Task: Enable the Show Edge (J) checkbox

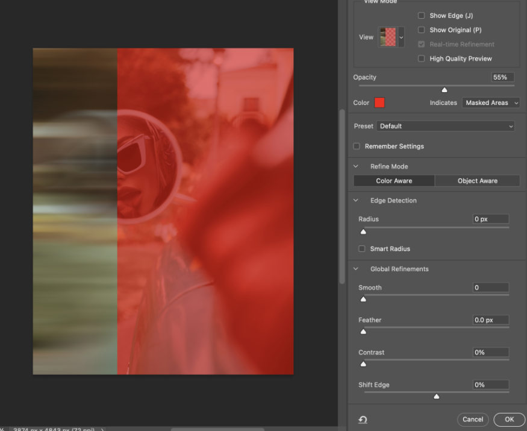Action: (421, 16)
